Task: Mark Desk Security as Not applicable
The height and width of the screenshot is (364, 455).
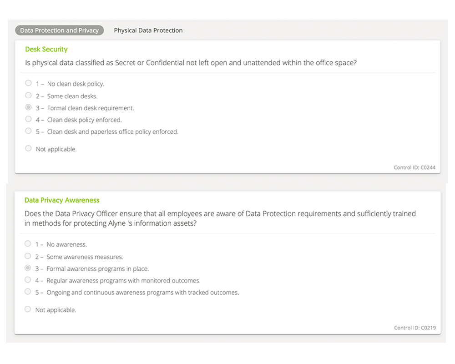Action: 28,148
